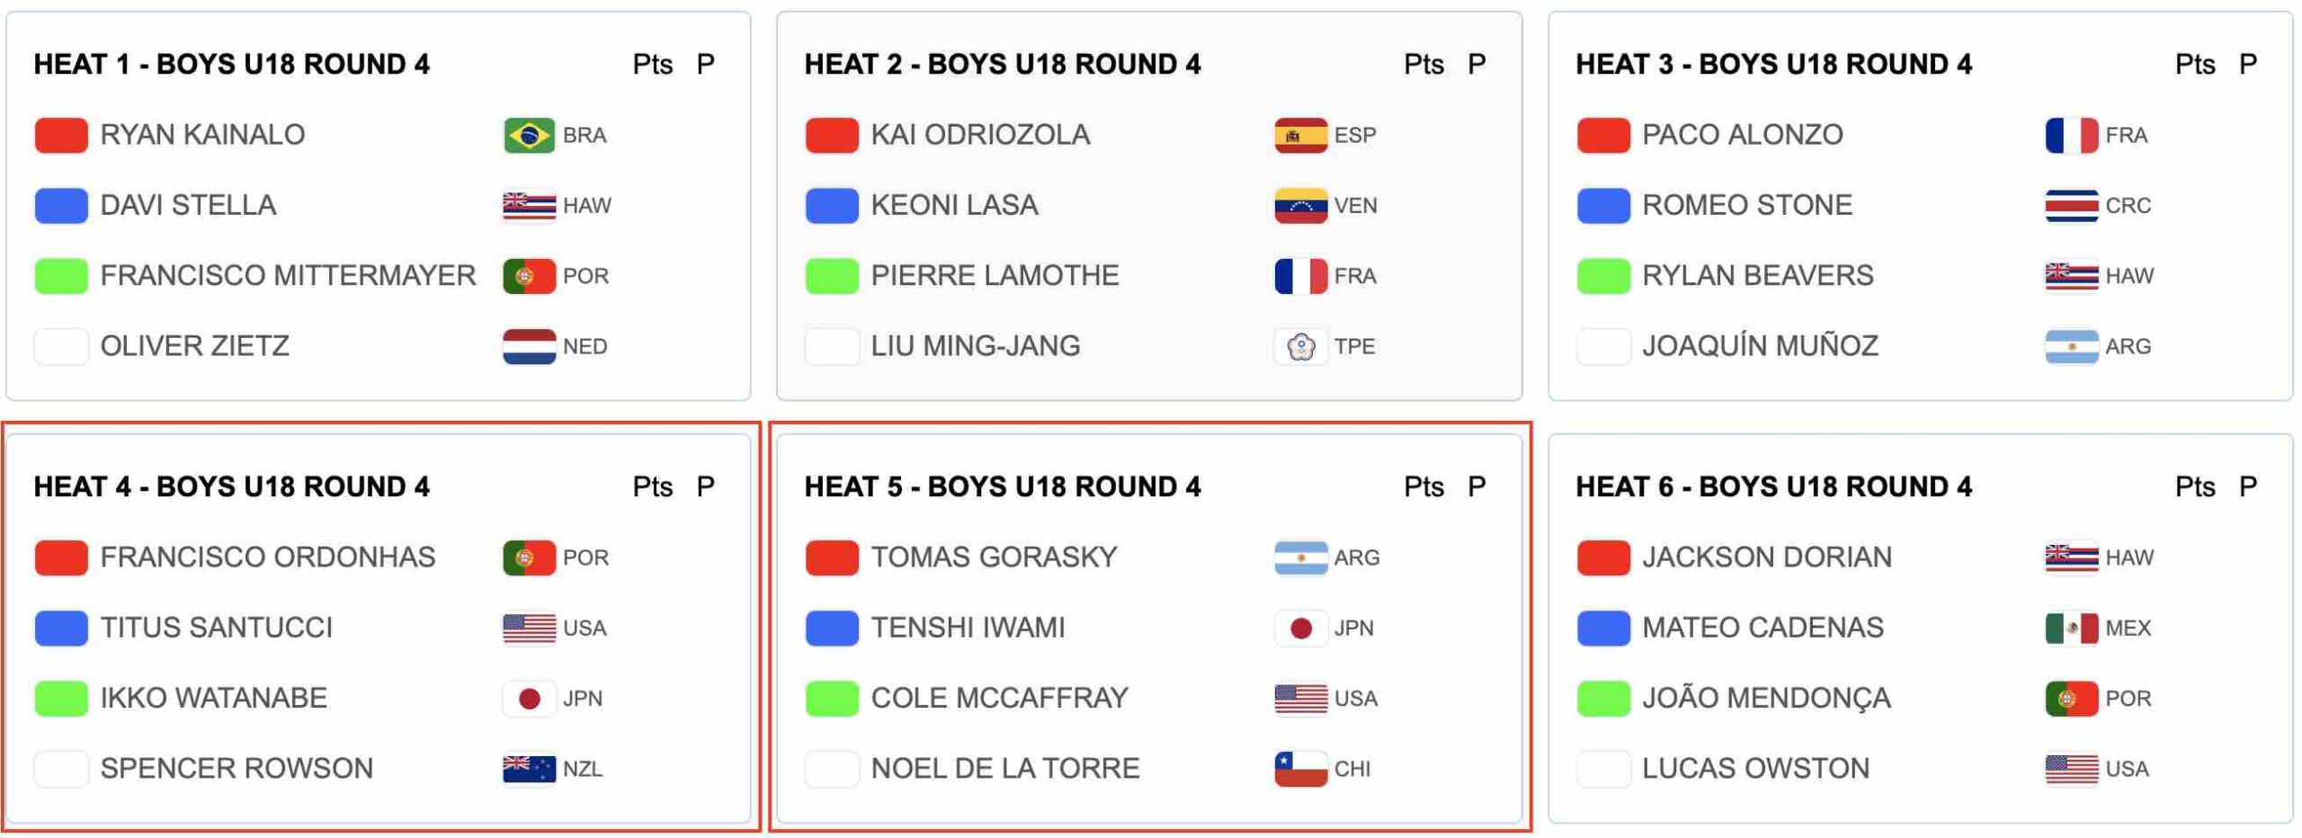The height and width of the screenshot is (838, 2302).
Task: Click the Costa Rica flag beside Romeo Stone
Action: click(2071, 206)
